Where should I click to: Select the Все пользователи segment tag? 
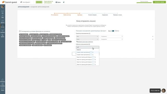point(24,34)
